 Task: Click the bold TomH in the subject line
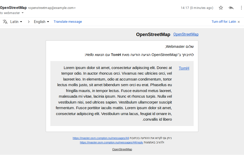pyautogui.click(x=116, y=55)
